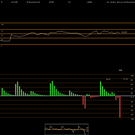Click the 80 label on MR axis
Image resolution: width=135 pixels, height=135 pixels.
click(132, 80)
